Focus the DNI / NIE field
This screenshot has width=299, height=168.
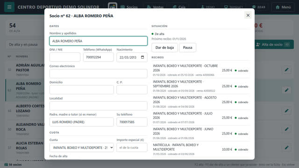click(65, 57)
